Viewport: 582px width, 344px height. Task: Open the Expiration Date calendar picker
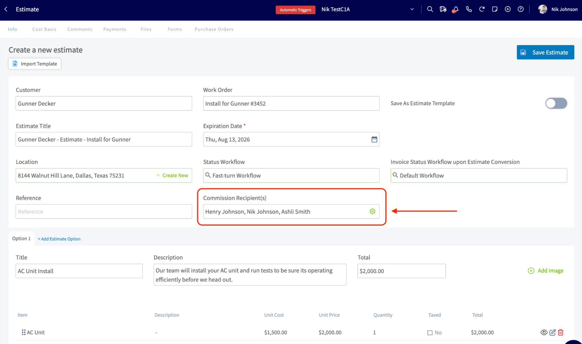pos(374,139)
